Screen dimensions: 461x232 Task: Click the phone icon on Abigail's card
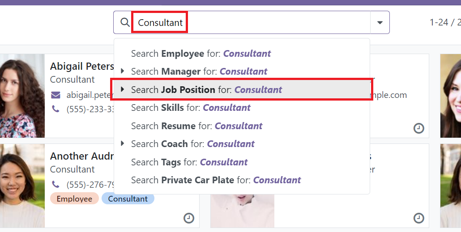55,109
